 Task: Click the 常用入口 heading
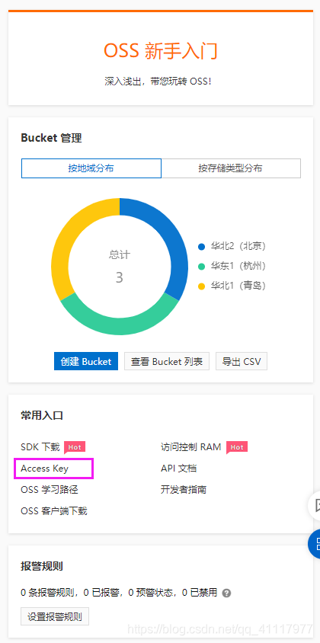pos(42,415)
